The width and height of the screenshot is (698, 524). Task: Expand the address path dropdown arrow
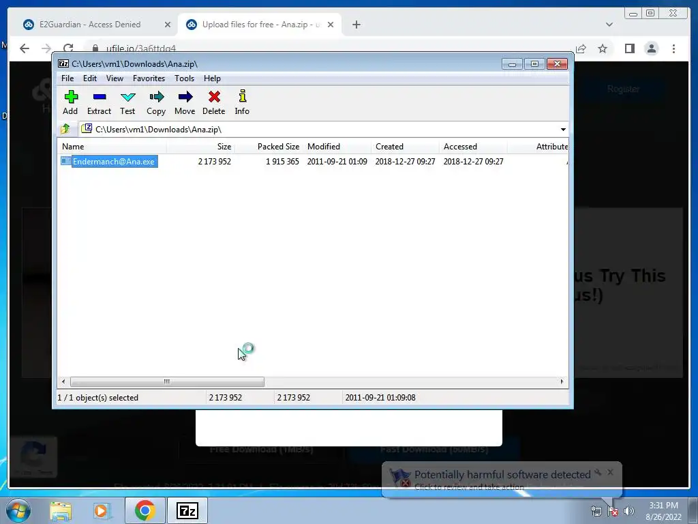tap(563, 130)
